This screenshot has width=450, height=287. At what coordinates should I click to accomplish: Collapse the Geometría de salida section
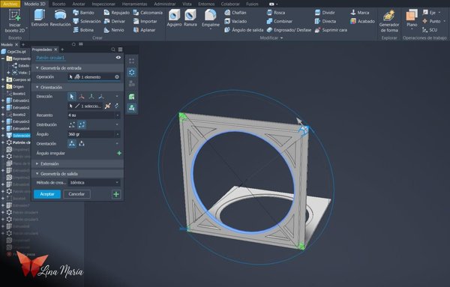37,174
